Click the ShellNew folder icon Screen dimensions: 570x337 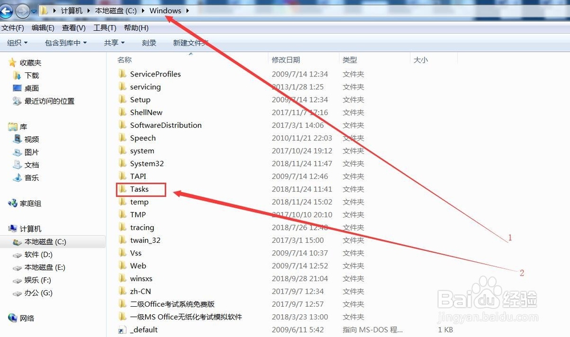click(x=122, y=112)
